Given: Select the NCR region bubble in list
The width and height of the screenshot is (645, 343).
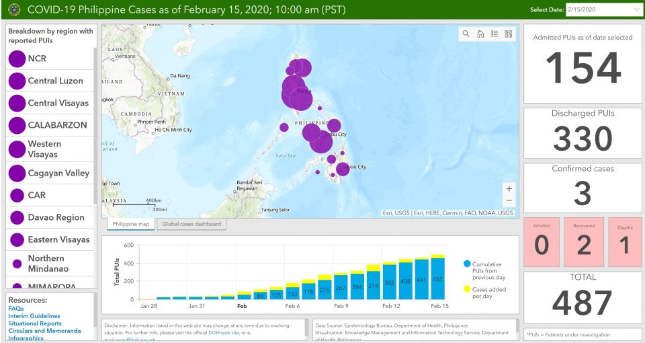Looking at the screenshot, I should pos(17,59).
